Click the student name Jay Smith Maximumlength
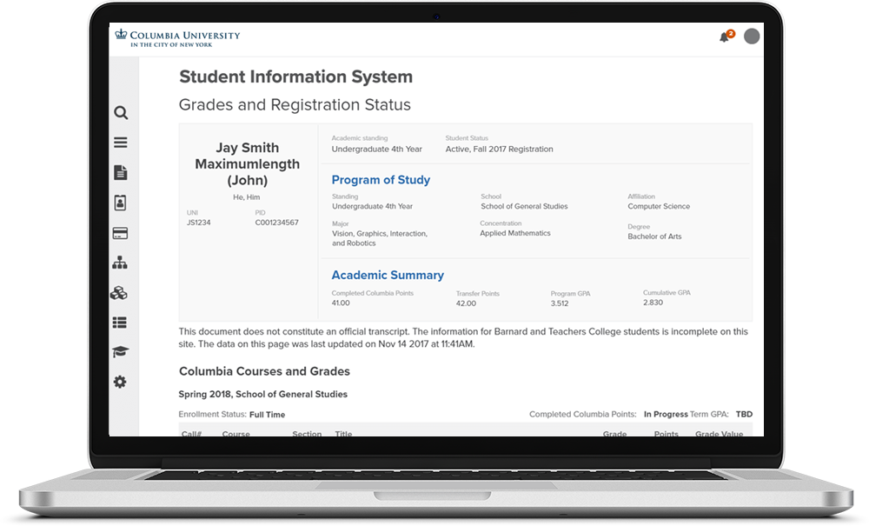Viewport: 869px width, 526px height. point(247,164)
